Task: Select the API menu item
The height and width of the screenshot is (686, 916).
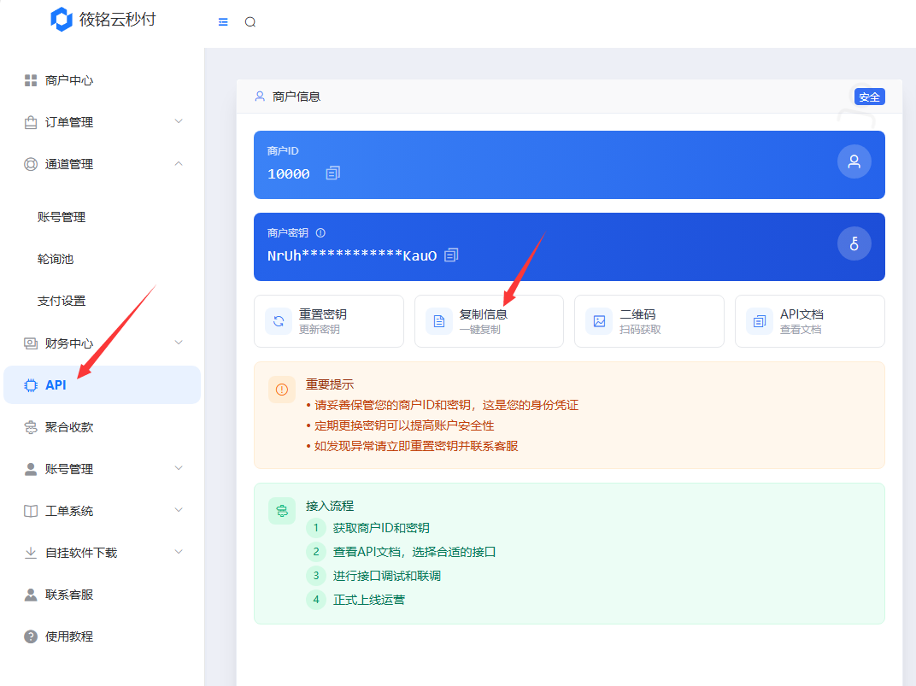Action: [x=103, y=385]
